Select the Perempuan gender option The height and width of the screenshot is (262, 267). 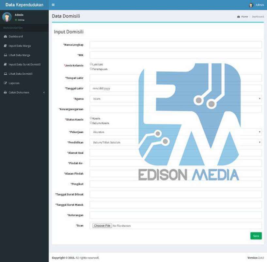[91, 69]
